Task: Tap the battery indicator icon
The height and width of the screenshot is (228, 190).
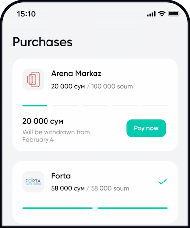Action: pyautogui.click(x=174, y=14)
